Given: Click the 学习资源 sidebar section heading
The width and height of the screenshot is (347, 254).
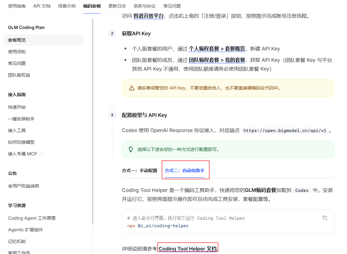Looking at the screenshot, I should [17, 205].
